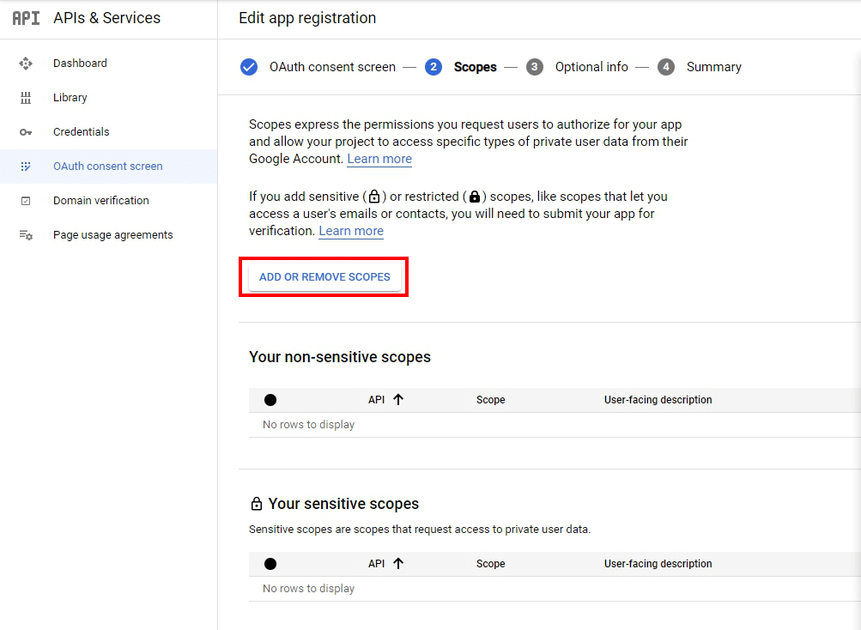Click the Page usage agreements icon

(x=26, y=235)
